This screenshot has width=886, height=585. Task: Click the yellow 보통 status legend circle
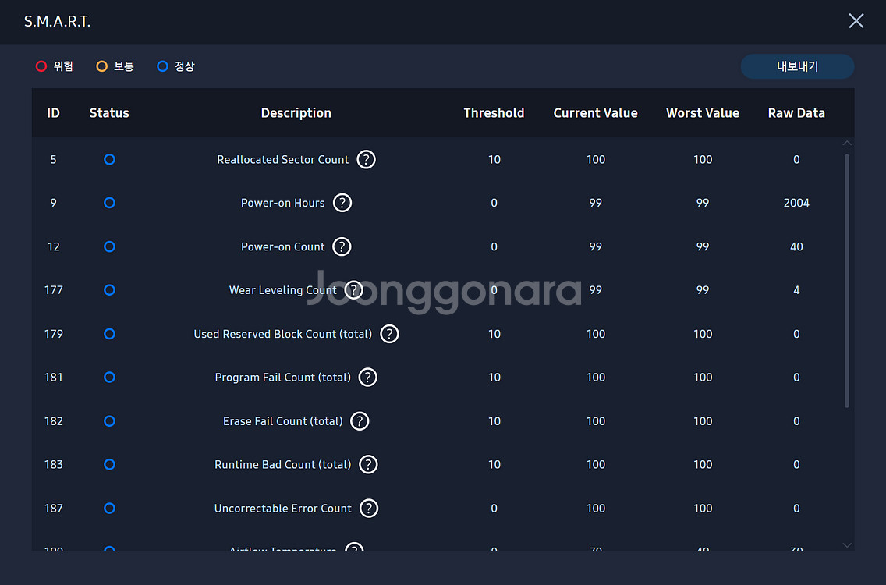point(102,66)
